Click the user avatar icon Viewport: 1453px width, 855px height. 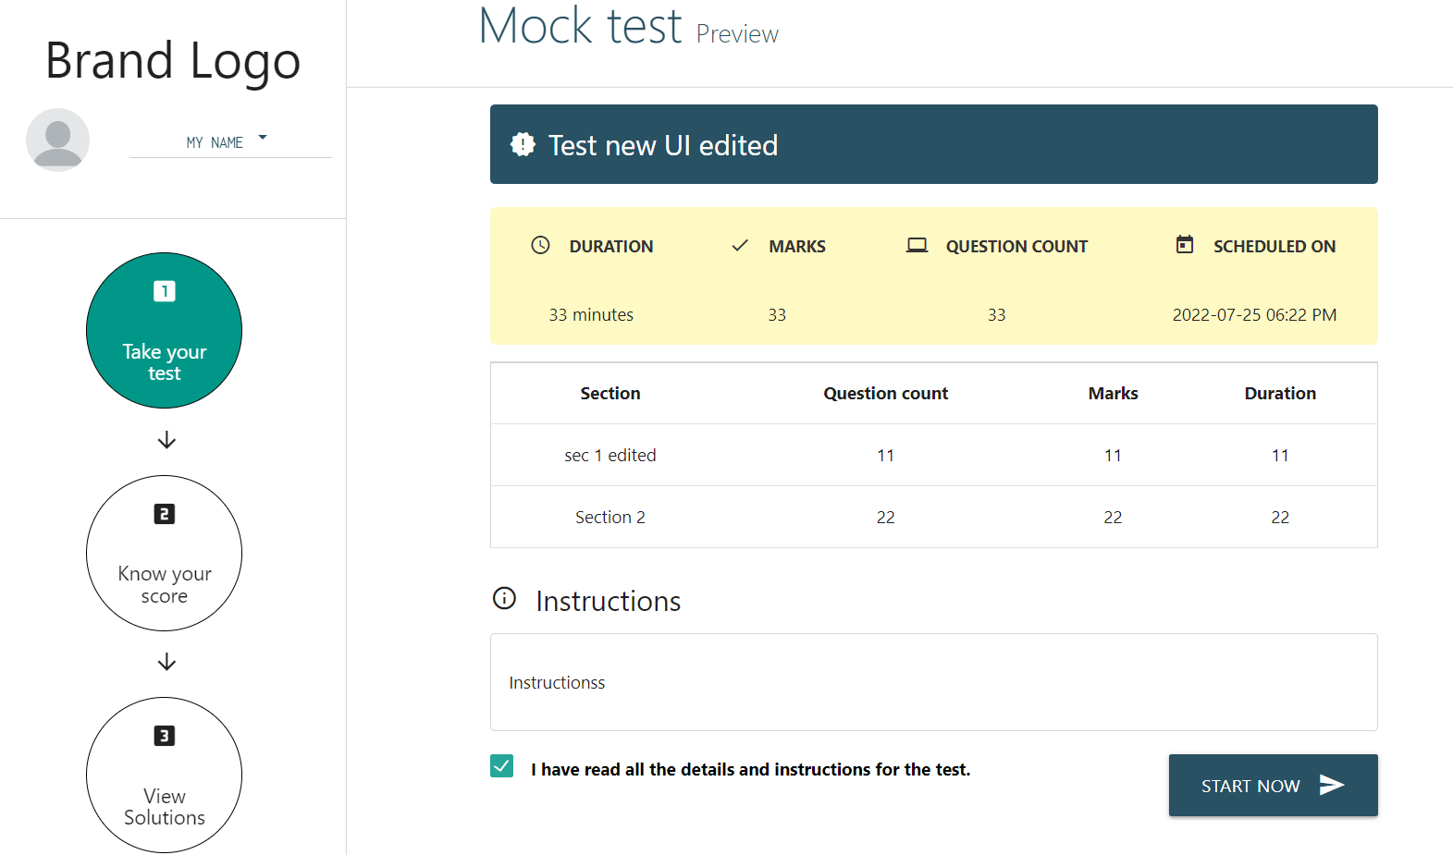click(x=57, y=140)
